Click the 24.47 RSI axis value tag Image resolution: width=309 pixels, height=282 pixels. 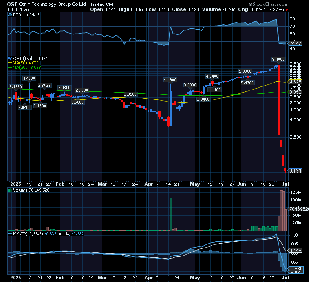point(295,43)
